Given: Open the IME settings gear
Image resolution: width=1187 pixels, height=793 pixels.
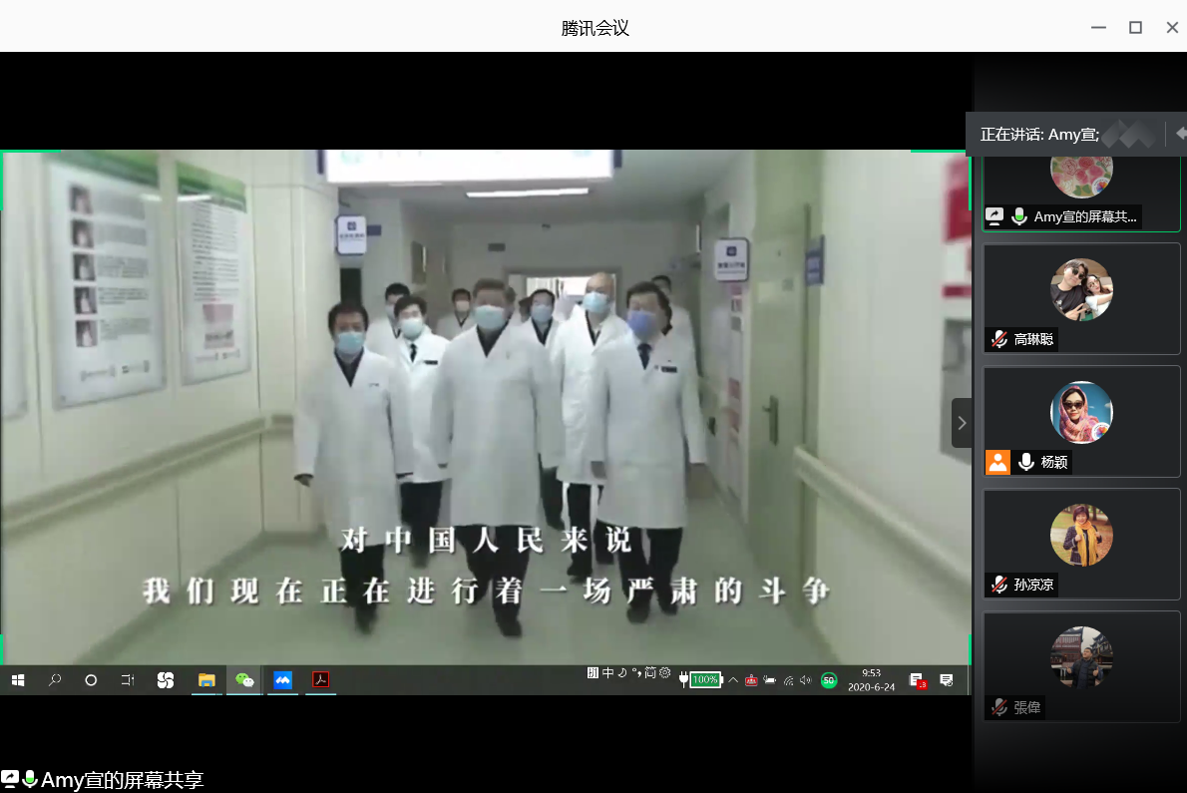Looking at the screenshot, I should point(664,672).
